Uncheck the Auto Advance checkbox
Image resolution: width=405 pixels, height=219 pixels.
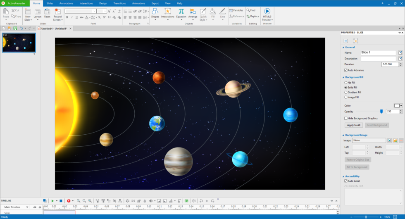(x=346, y=70)
